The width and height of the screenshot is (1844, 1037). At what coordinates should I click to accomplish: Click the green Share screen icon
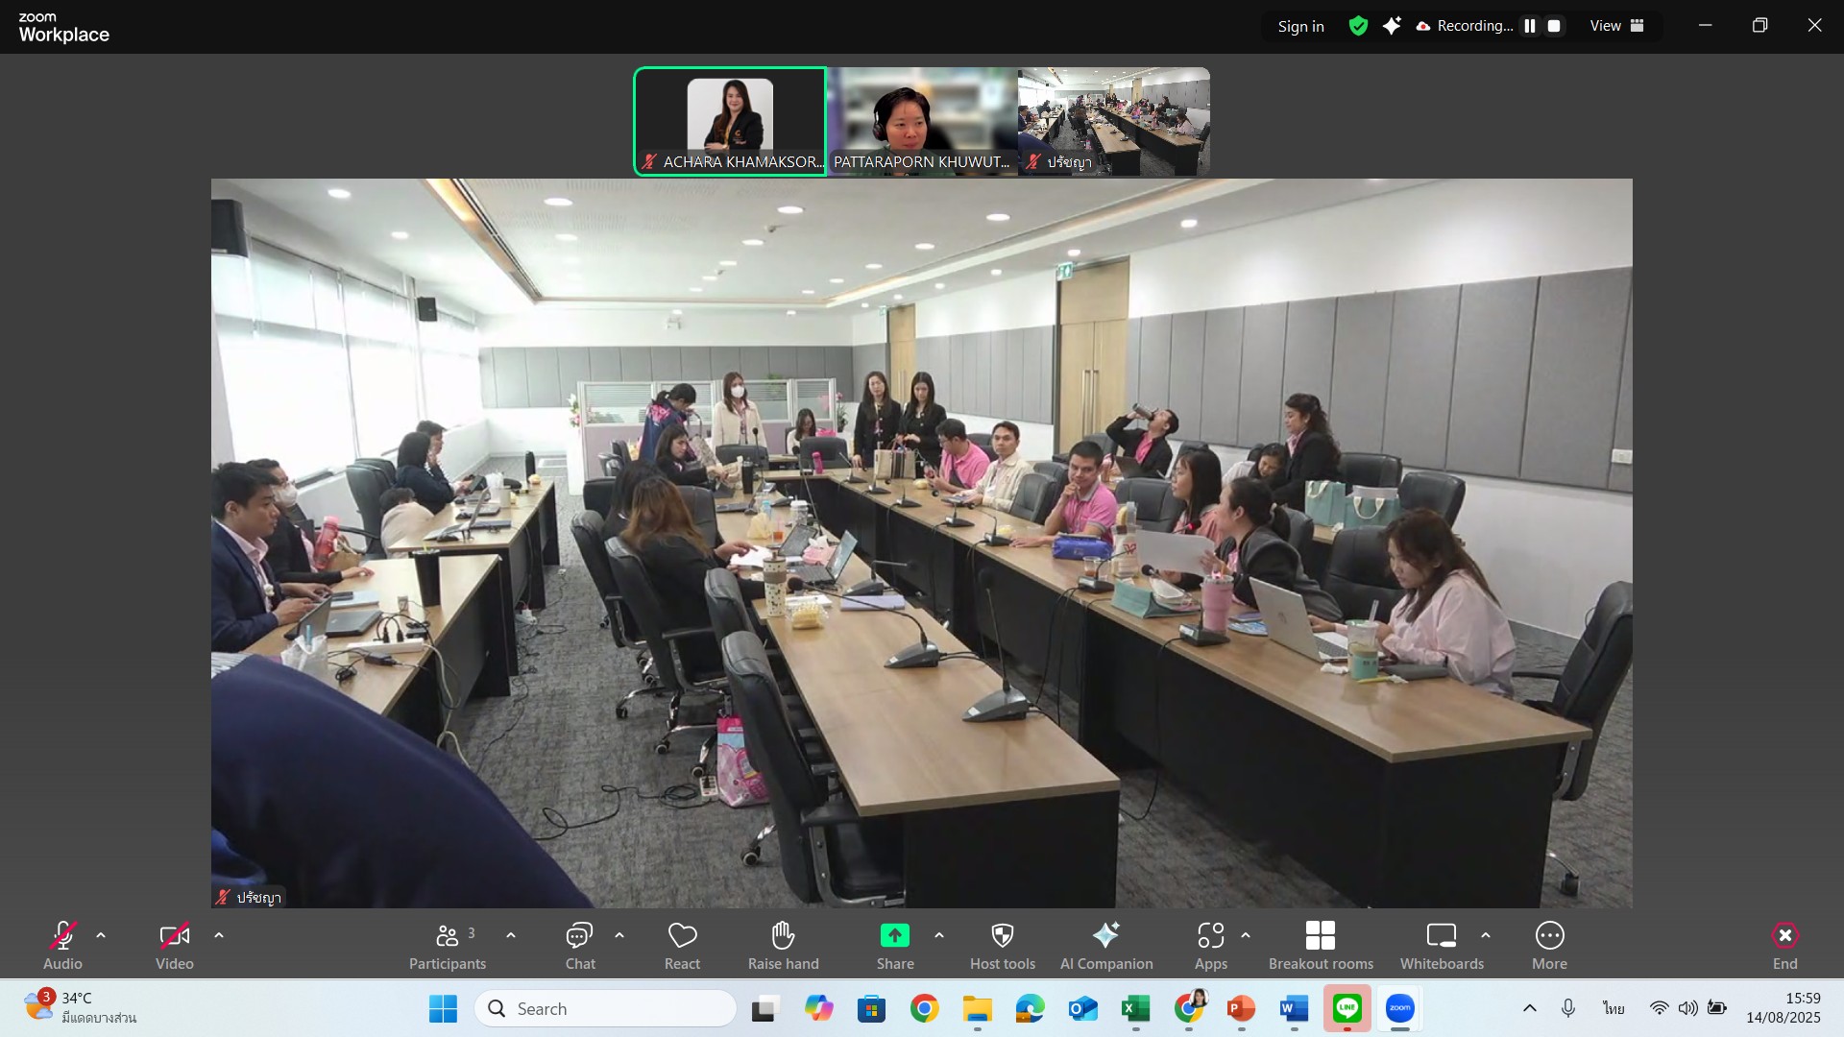point(894,936)
